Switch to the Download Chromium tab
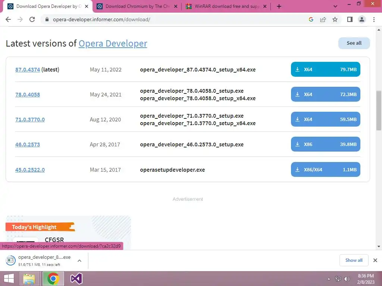The width and height of the screenshot is (382, 286). (x=137, y=6)
